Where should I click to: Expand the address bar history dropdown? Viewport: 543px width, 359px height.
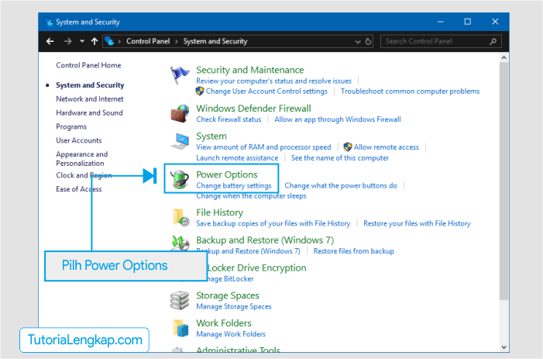[x=358, y=42]
